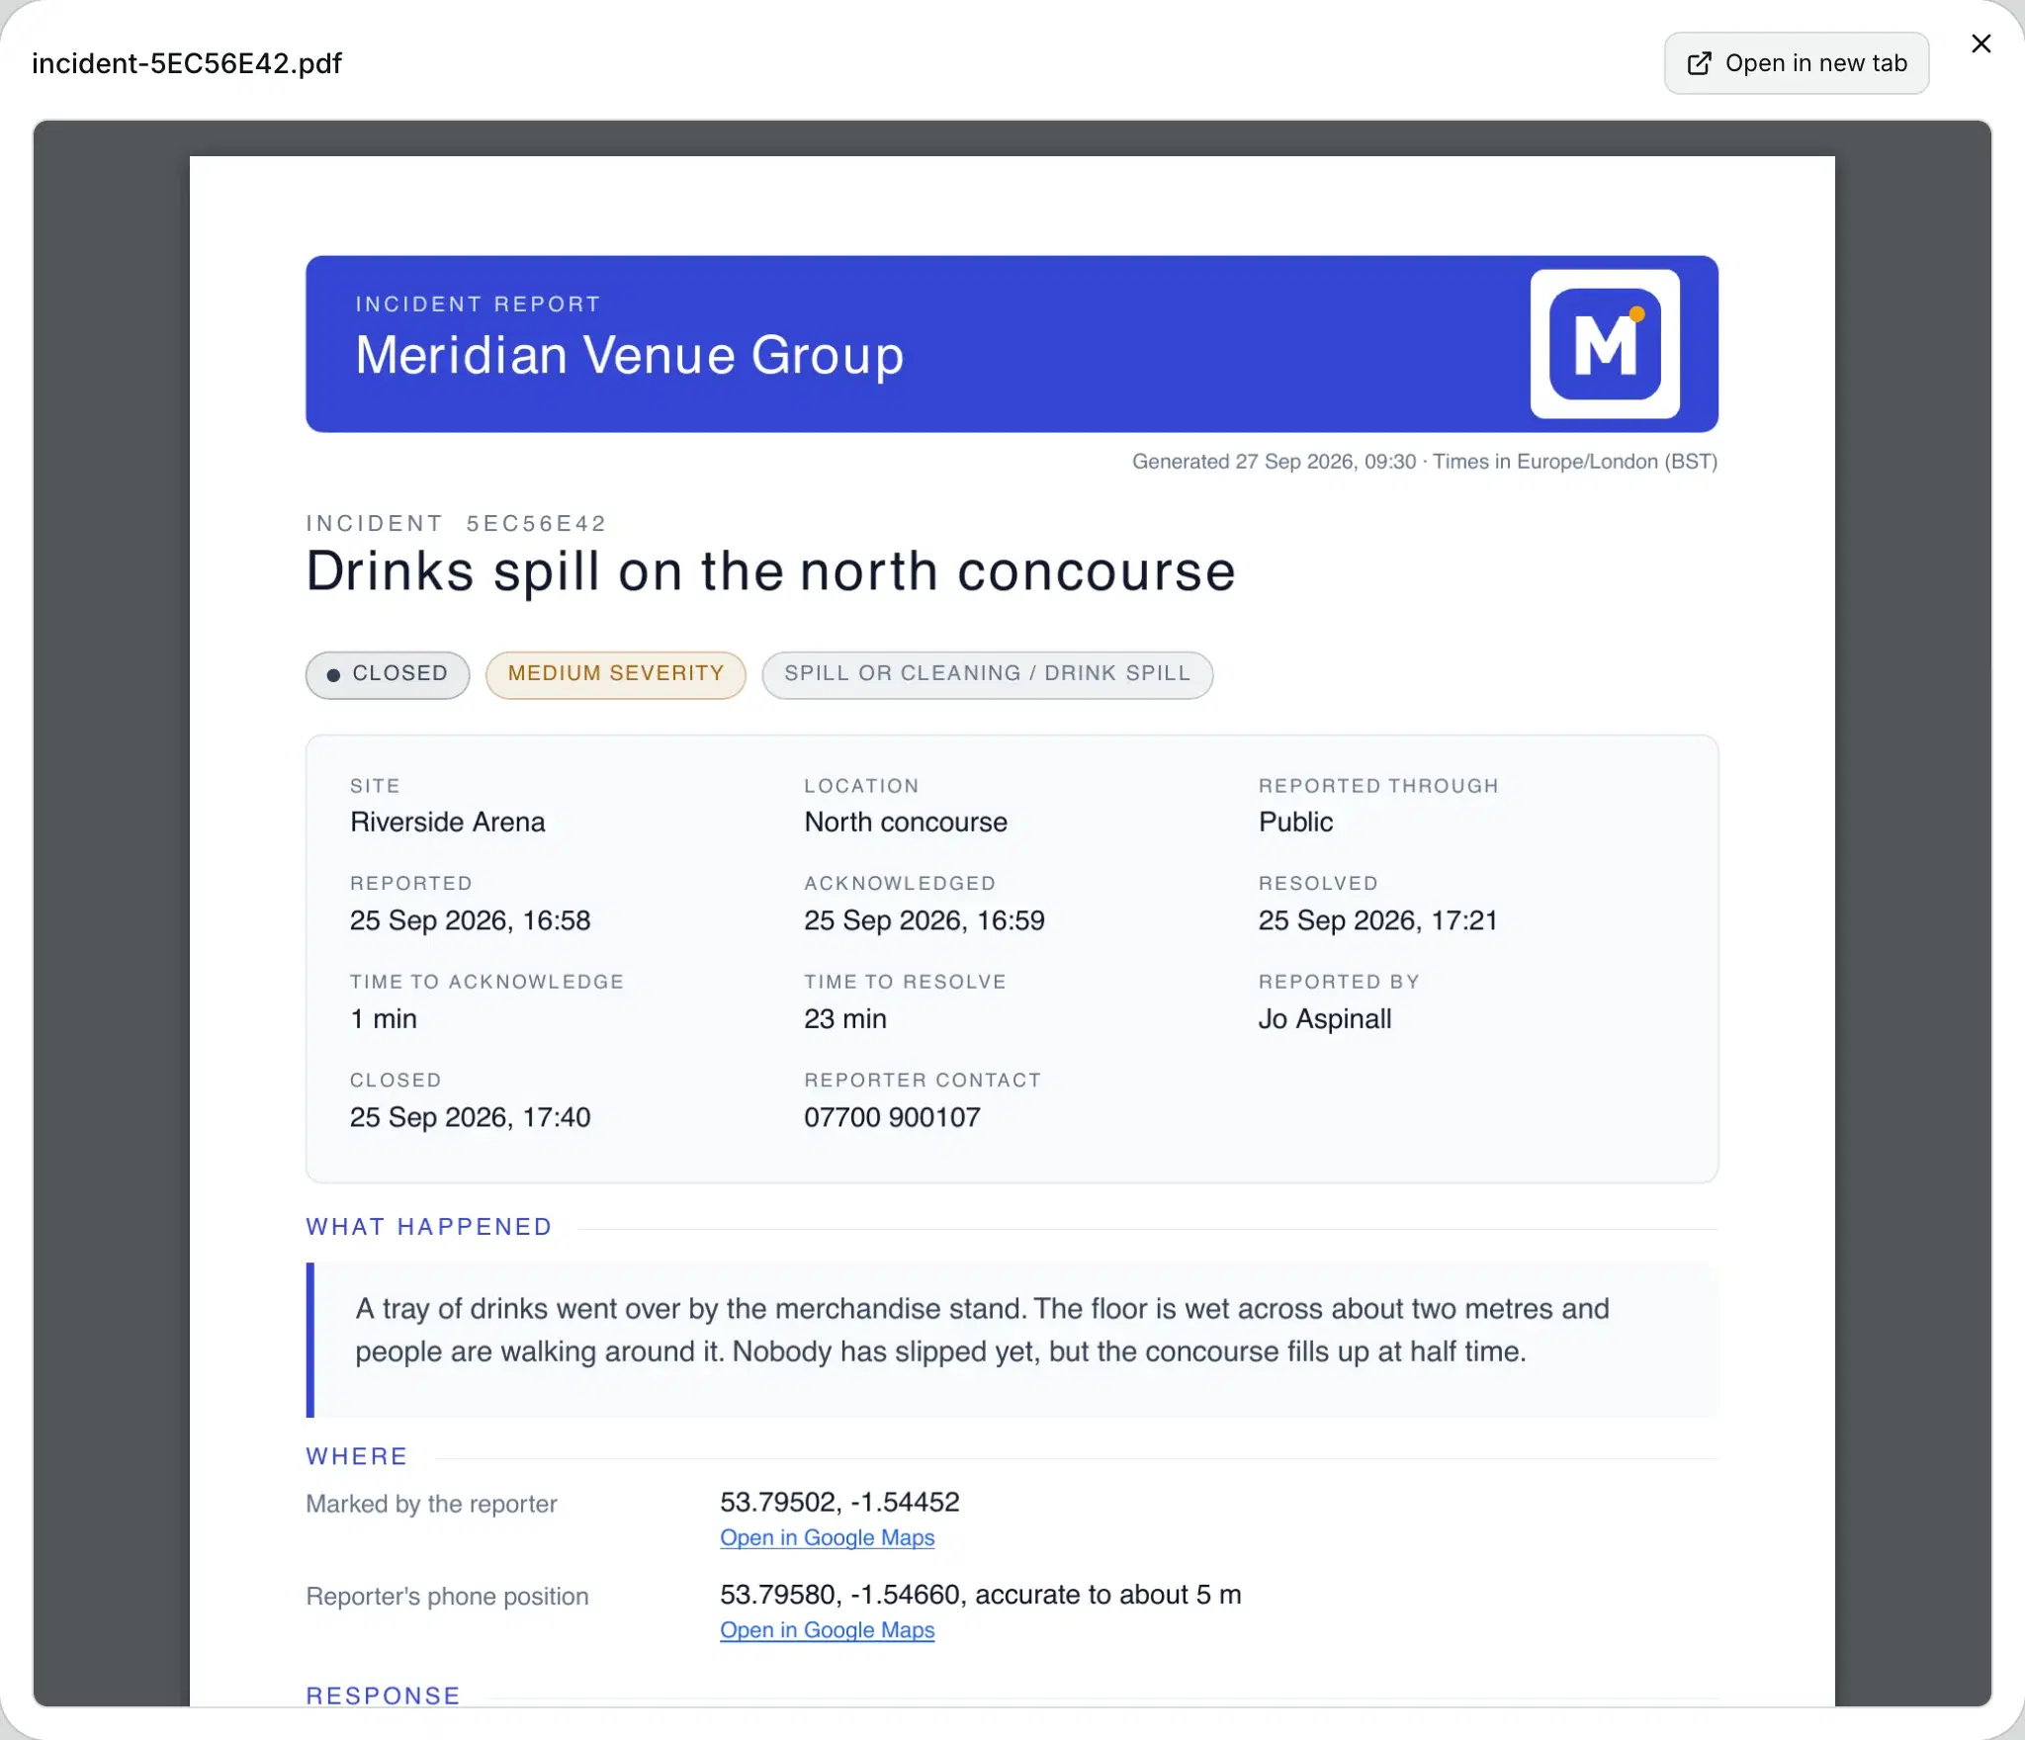Click the Open in new tab button

click(x=1796, y=63)
